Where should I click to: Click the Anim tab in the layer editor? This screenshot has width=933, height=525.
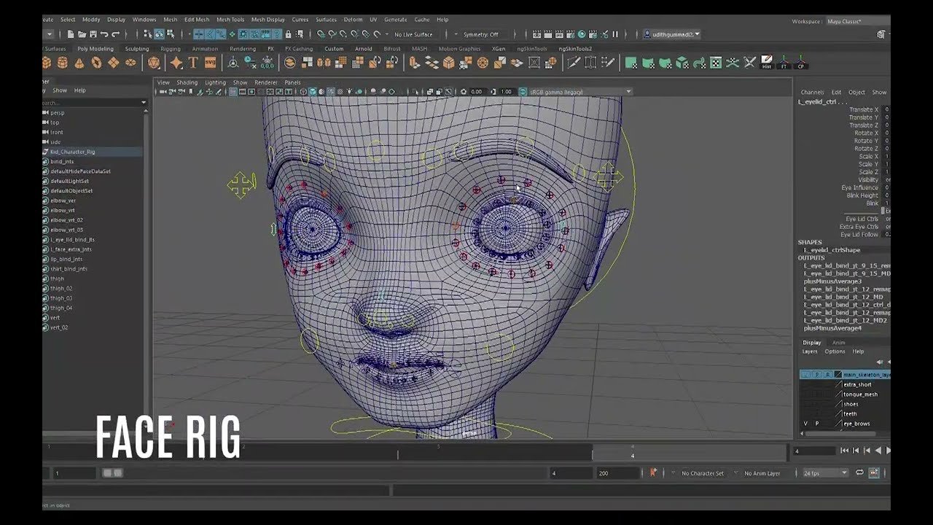coord(840,342)
